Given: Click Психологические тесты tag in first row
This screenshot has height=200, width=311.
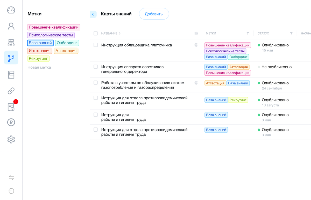Looking at the screenshot, I should [225, 51].
